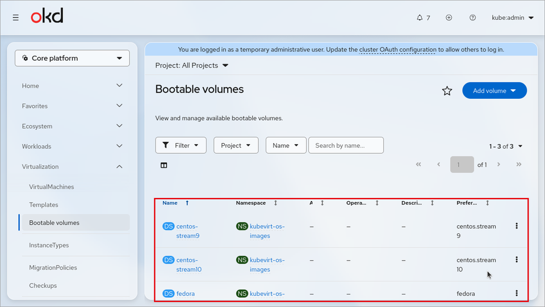Open the fedora data source
This screenshot has height=307, width=545.
[x=185, y=293]
